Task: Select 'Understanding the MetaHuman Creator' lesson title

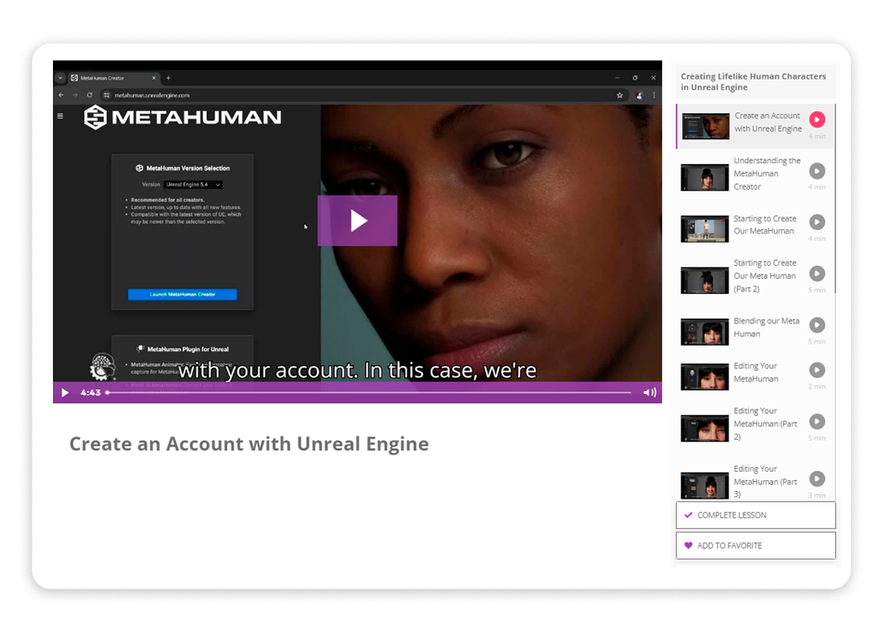Action: (767, 173)
